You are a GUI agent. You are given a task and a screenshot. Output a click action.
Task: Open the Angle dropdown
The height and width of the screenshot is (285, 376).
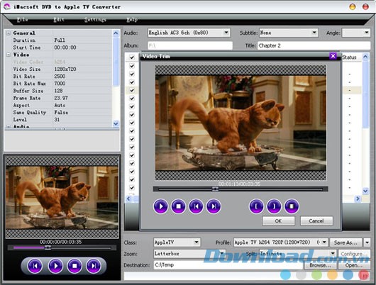pyautogui.click(x=366, y=33)
